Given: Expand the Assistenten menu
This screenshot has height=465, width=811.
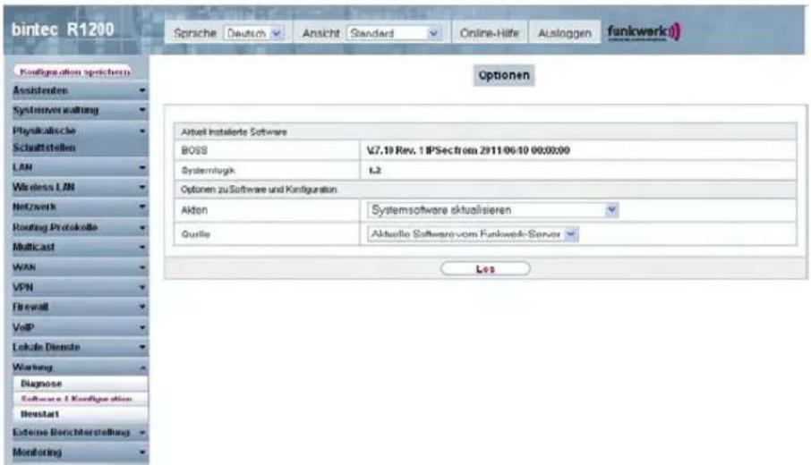Looking at the screenshot, I should point(79,90).
